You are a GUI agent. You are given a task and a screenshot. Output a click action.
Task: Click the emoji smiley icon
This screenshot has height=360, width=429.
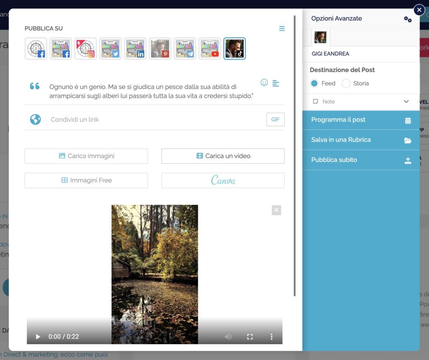(x=264, y=83)
